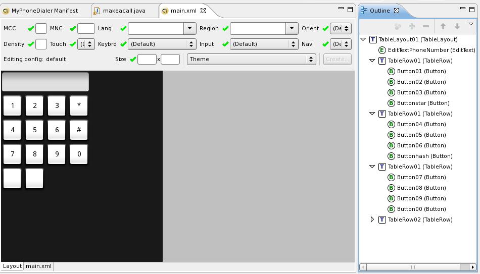Open the Input (Default) dropdown
This screenshot has width=480, height=274.
tap(264, 44)
